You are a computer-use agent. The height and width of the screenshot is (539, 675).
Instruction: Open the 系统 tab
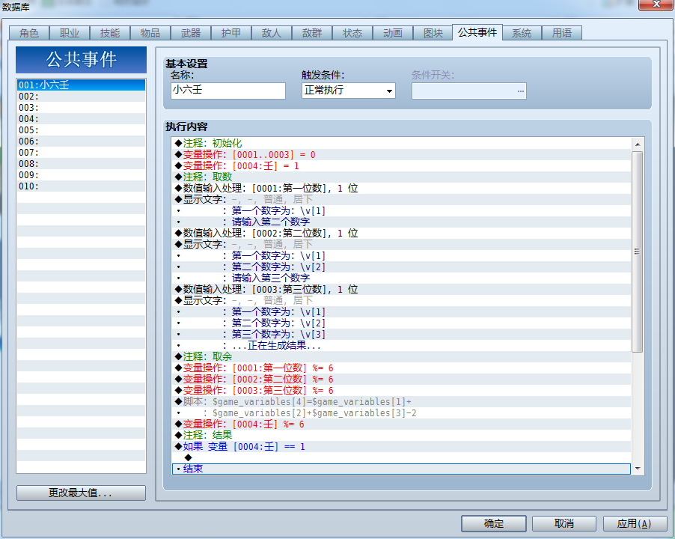tap(522, 33)
